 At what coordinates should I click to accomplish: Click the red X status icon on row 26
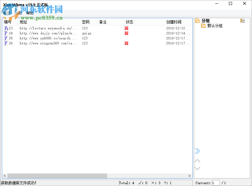pos(126,43)
